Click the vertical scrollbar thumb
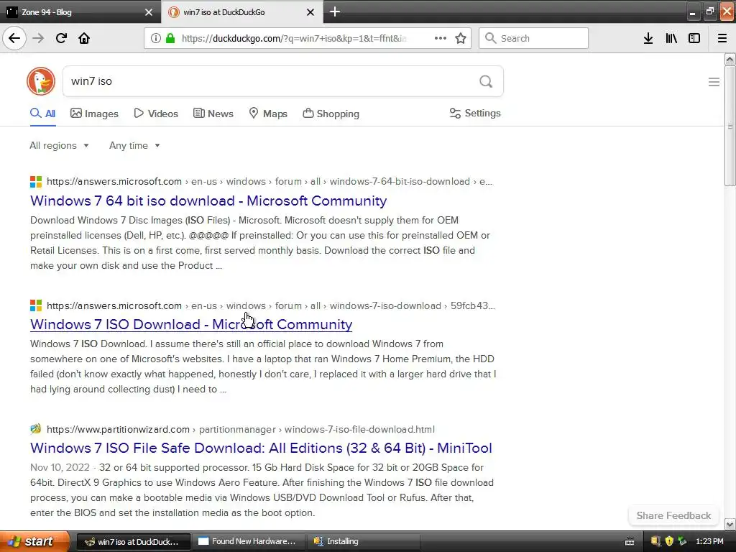The image size is (736, 552). [730, 126]
